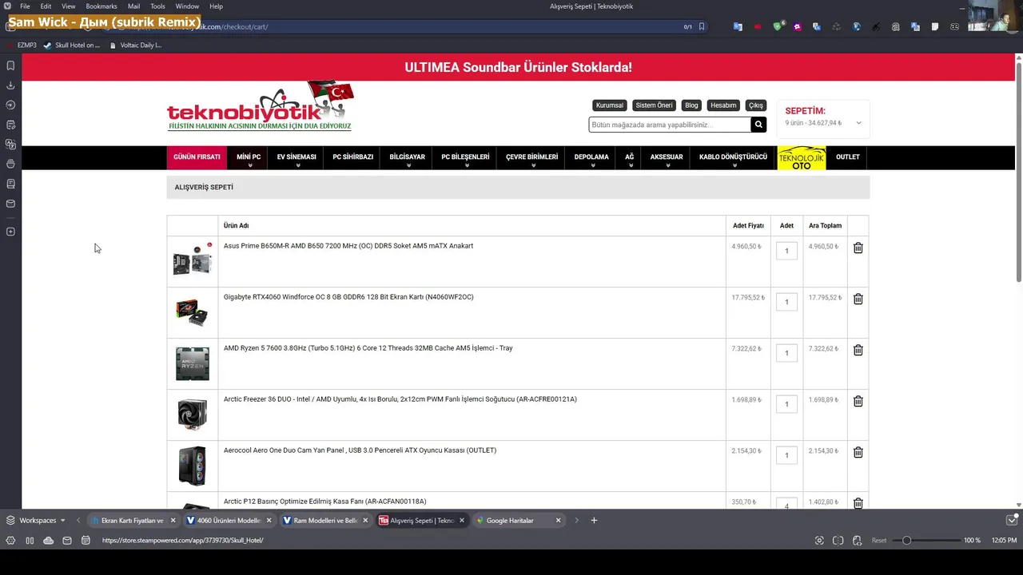Click Reset zoom in status bar
Viewport: 1023px width, 575px height.
[x=879, y=541]
